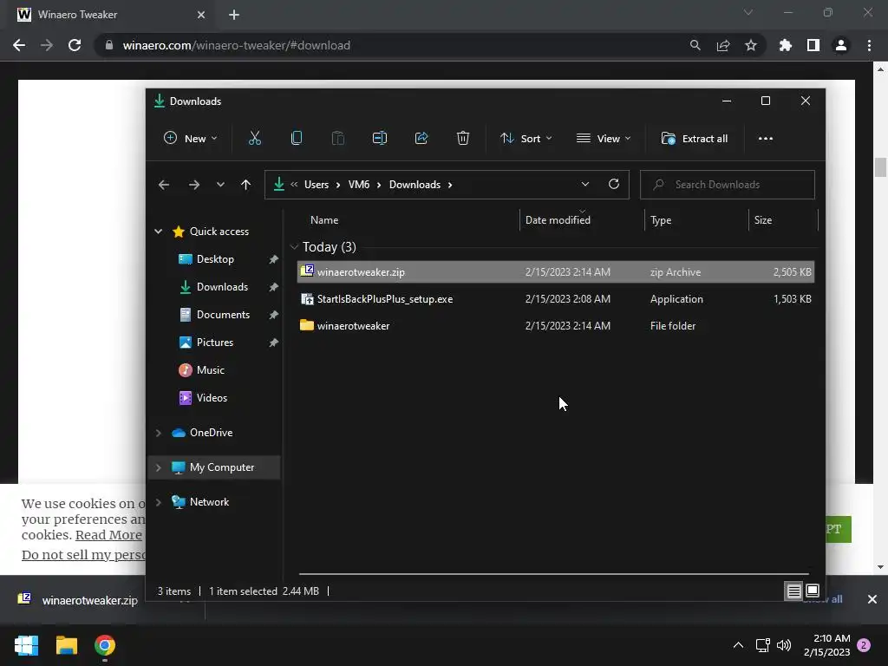
Task: Go forward in File Explorer navigation
Action: click(193, 185)
